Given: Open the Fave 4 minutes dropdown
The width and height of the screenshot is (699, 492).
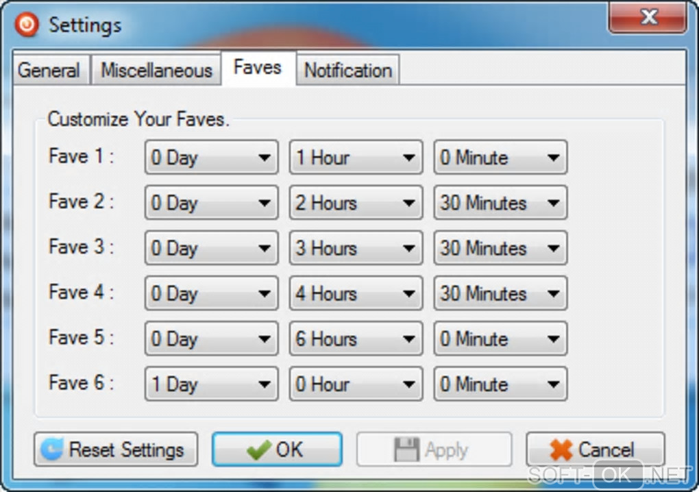Looking at the screenshot, I should point(500,293).
